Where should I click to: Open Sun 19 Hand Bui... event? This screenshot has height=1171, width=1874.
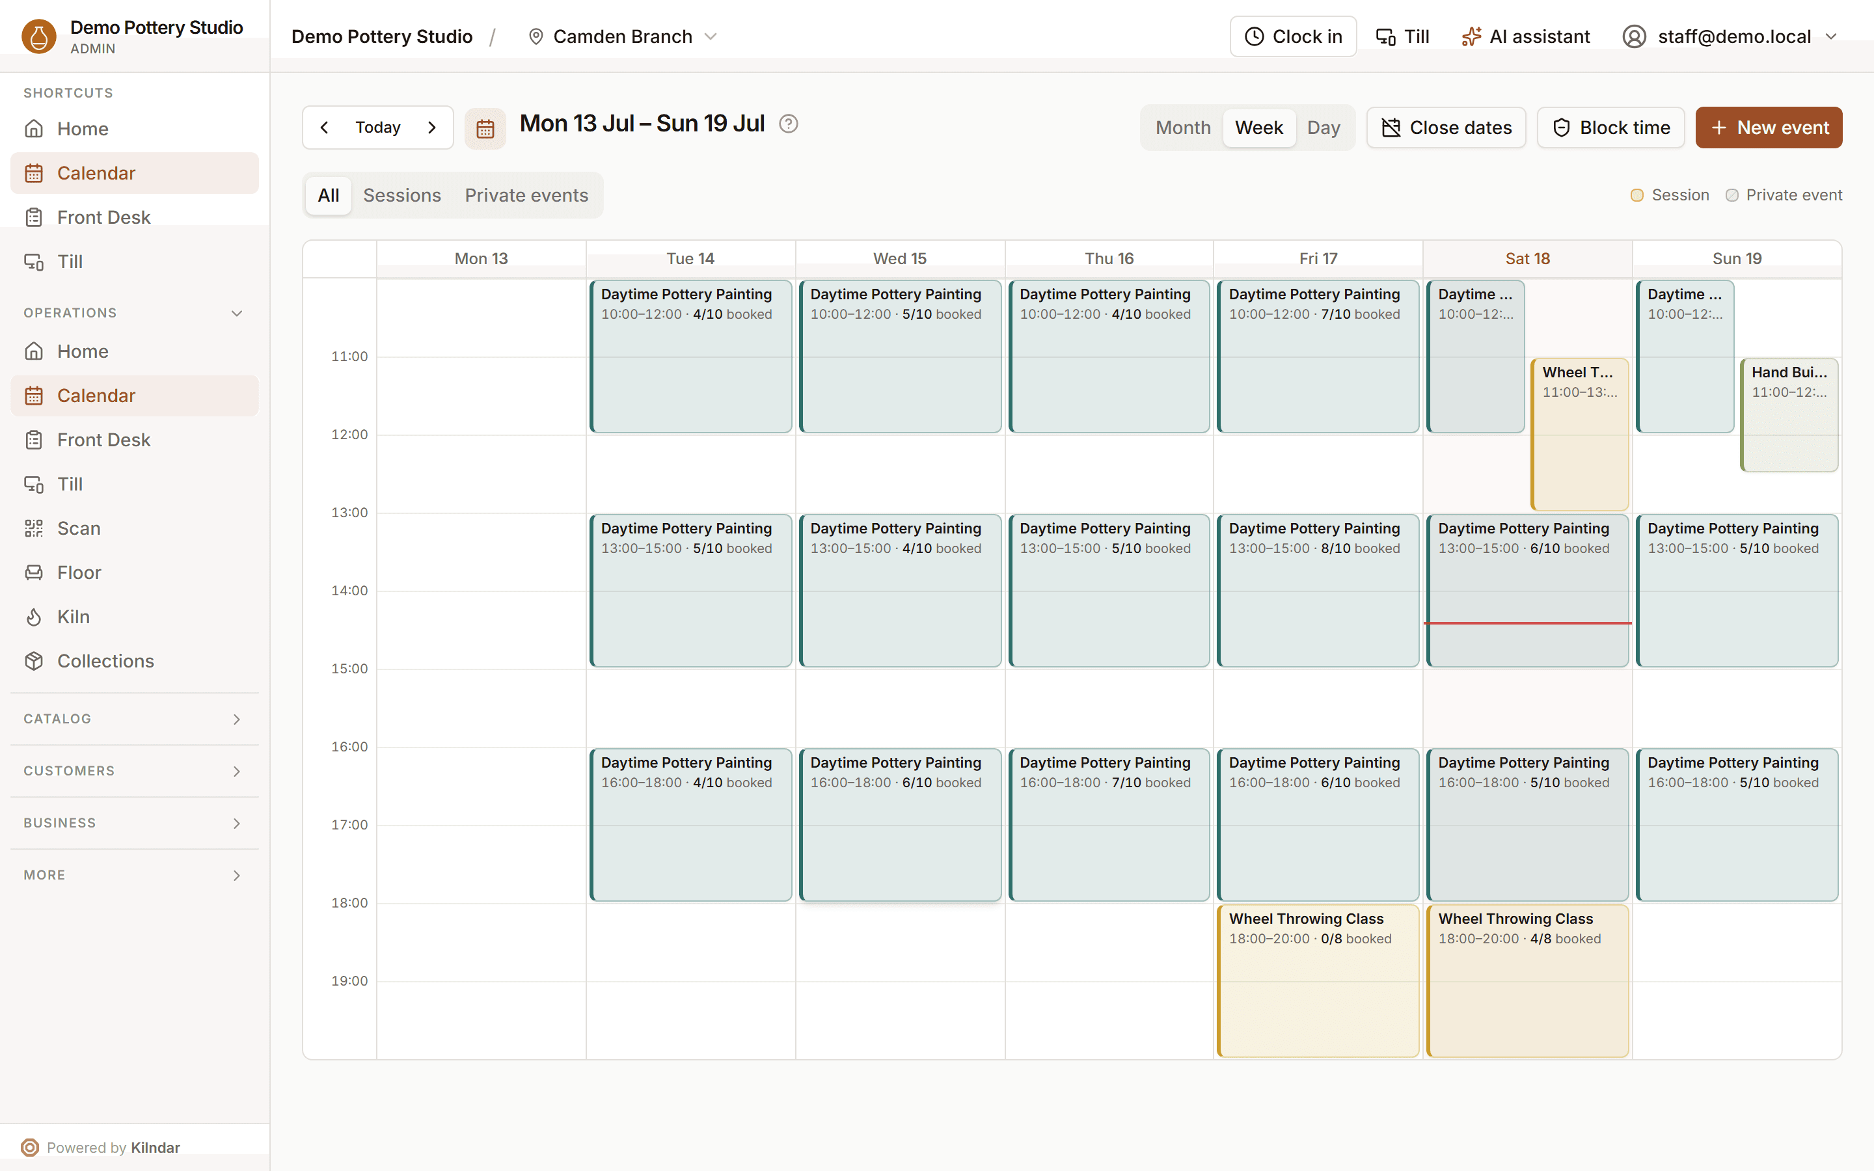(1789, 415)
